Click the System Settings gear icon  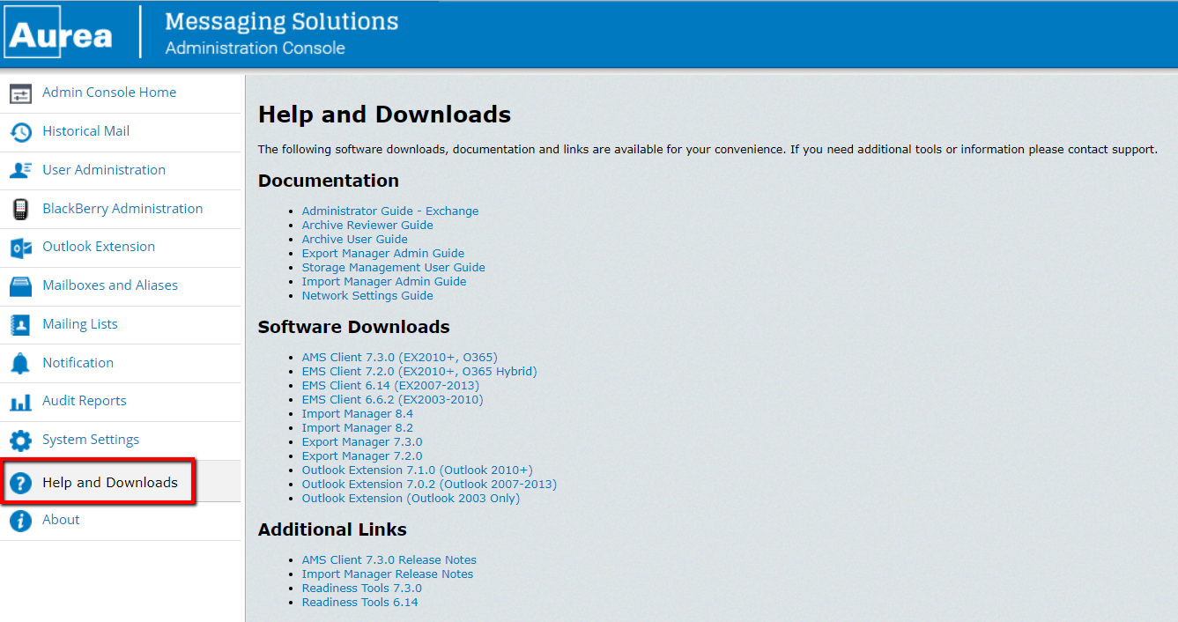point(20,441)
